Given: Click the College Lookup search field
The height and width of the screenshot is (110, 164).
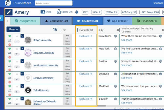Looking at the screenshot, I should click(54, 3).
